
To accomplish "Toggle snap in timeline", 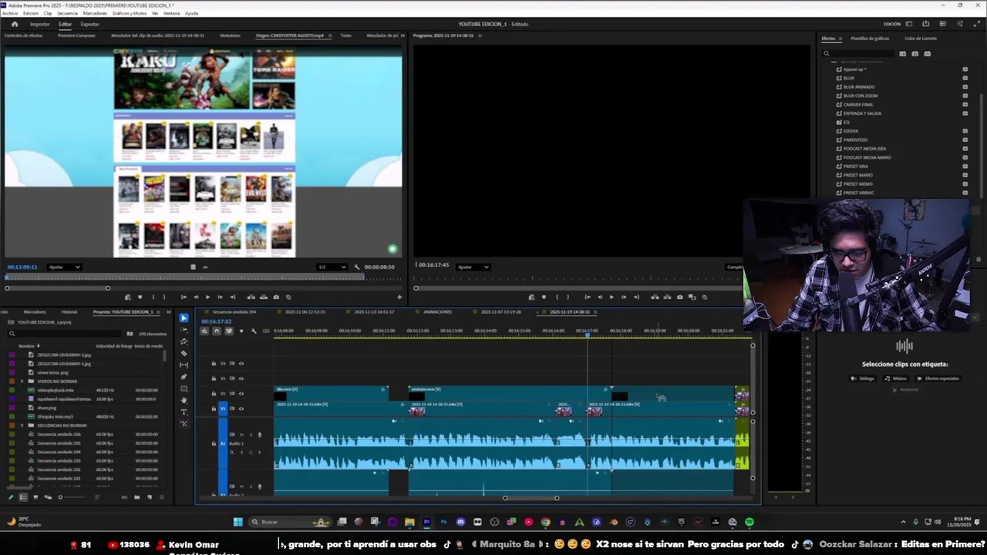I will click(217, 331).
